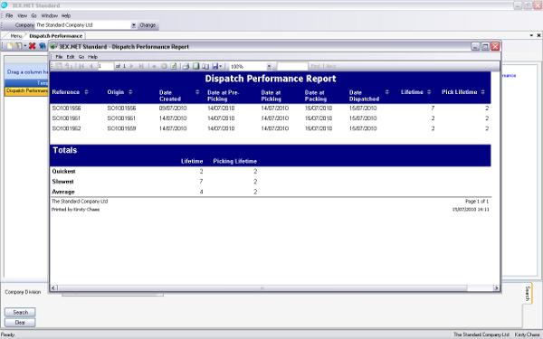Go to previous page in report viewer

pos(91,66)
